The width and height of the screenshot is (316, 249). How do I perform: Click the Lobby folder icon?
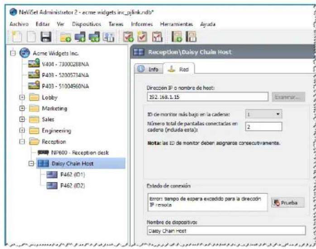pyautogui.click(x=34, y=97)
